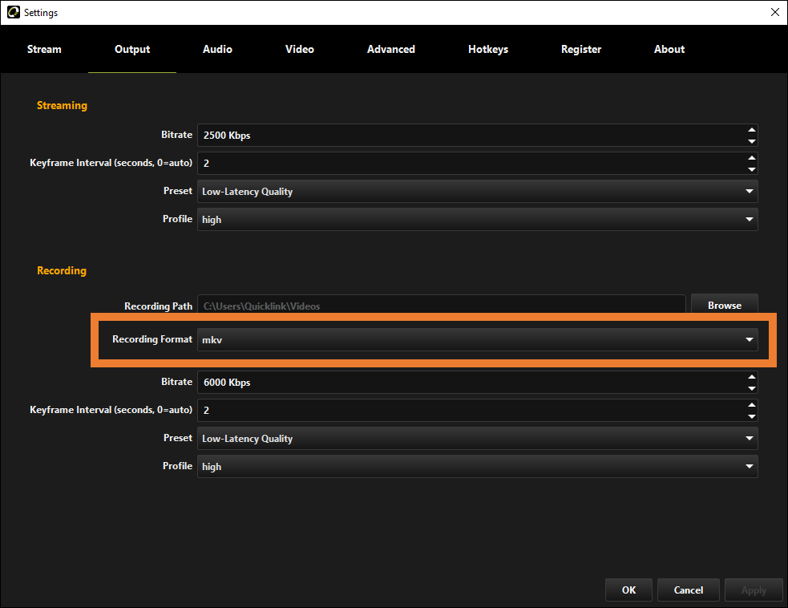Click the Cancel button
This screenshot has width=788, height=608.
click(x=688, y=590)
